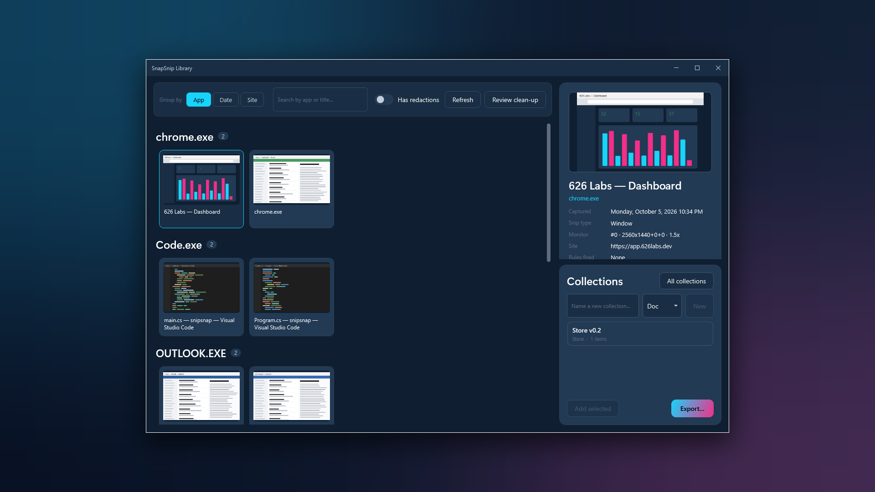Click the library list vertical scrollbar

[x=549, y=192]
